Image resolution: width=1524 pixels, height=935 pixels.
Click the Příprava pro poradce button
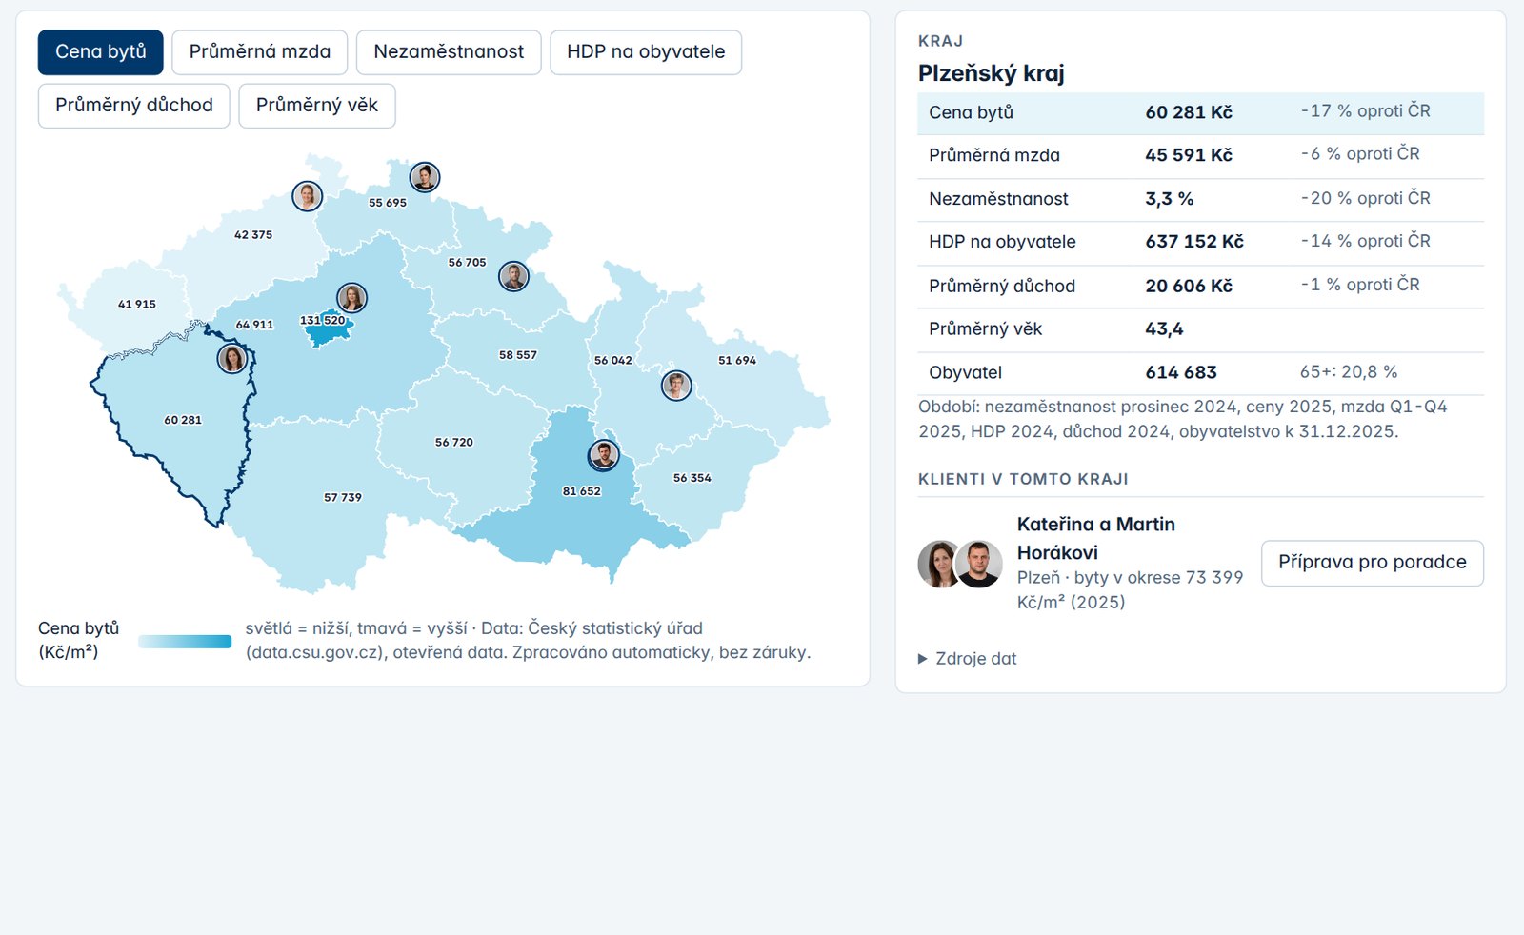click(1373, 563)
